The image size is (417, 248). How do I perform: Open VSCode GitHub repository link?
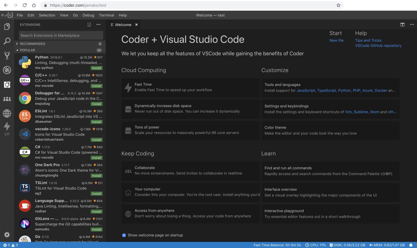(x=378, y=46)
